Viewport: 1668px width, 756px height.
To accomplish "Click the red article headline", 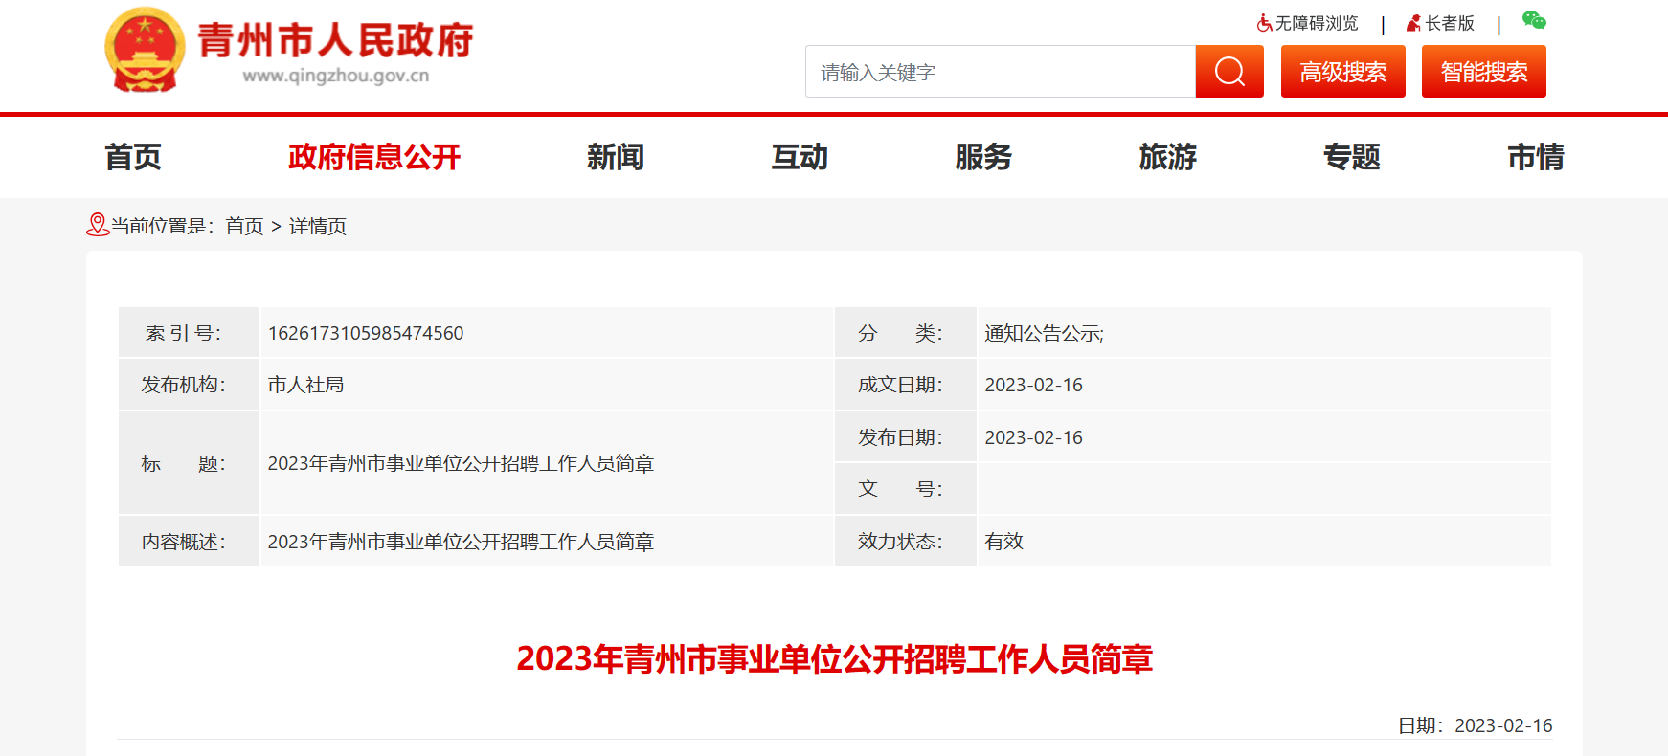I will point(834,658).
